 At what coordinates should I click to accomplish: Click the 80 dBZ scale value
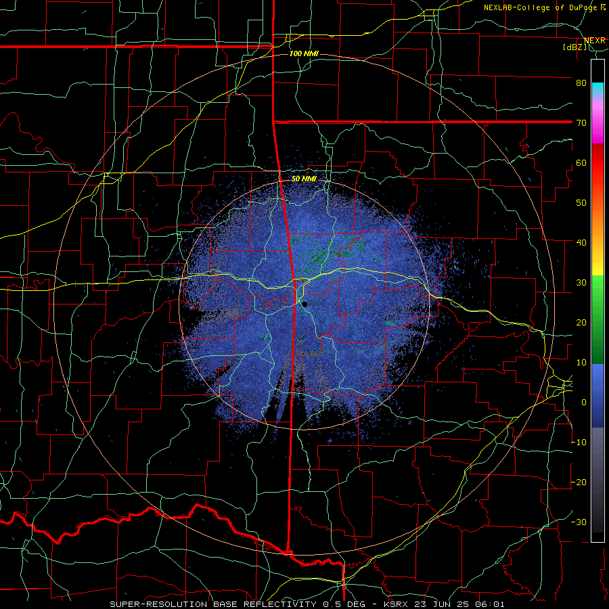tap(581, 83)
